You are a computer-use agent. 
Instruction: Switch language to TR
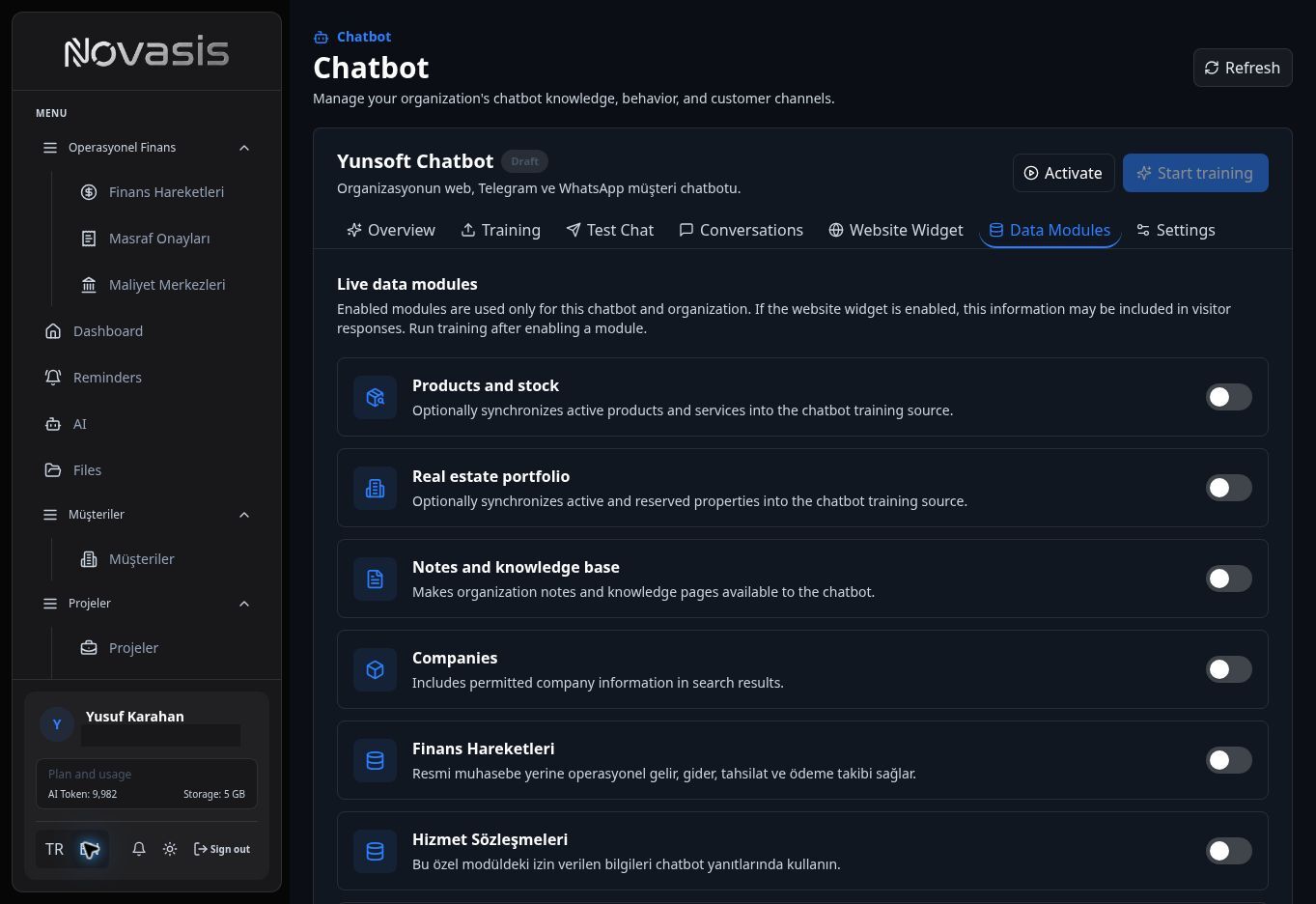click(x=54, y=849)
